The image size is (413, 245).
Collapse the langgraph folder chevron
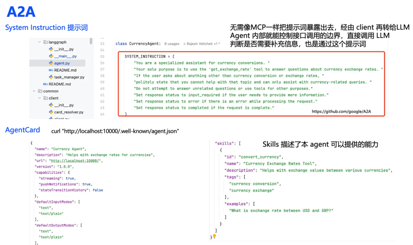point(39,42)
